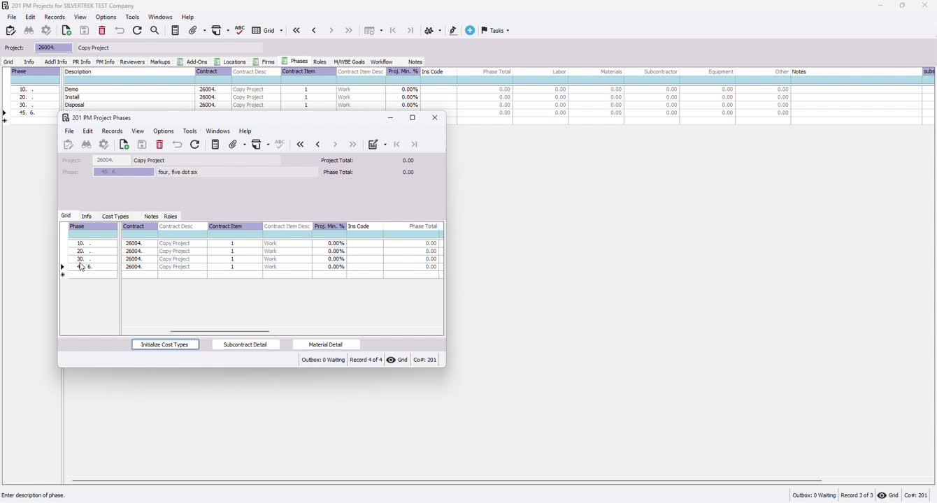Select phase 20. row in Project Phases grid
The width and height of the screenshot is (937, 503).
92,251
